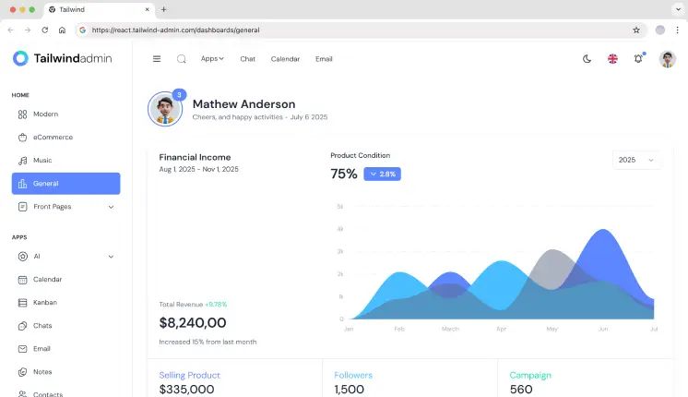Open the language flag selector
The width and height of the screenshot is (688, 397).
point(612,59)
